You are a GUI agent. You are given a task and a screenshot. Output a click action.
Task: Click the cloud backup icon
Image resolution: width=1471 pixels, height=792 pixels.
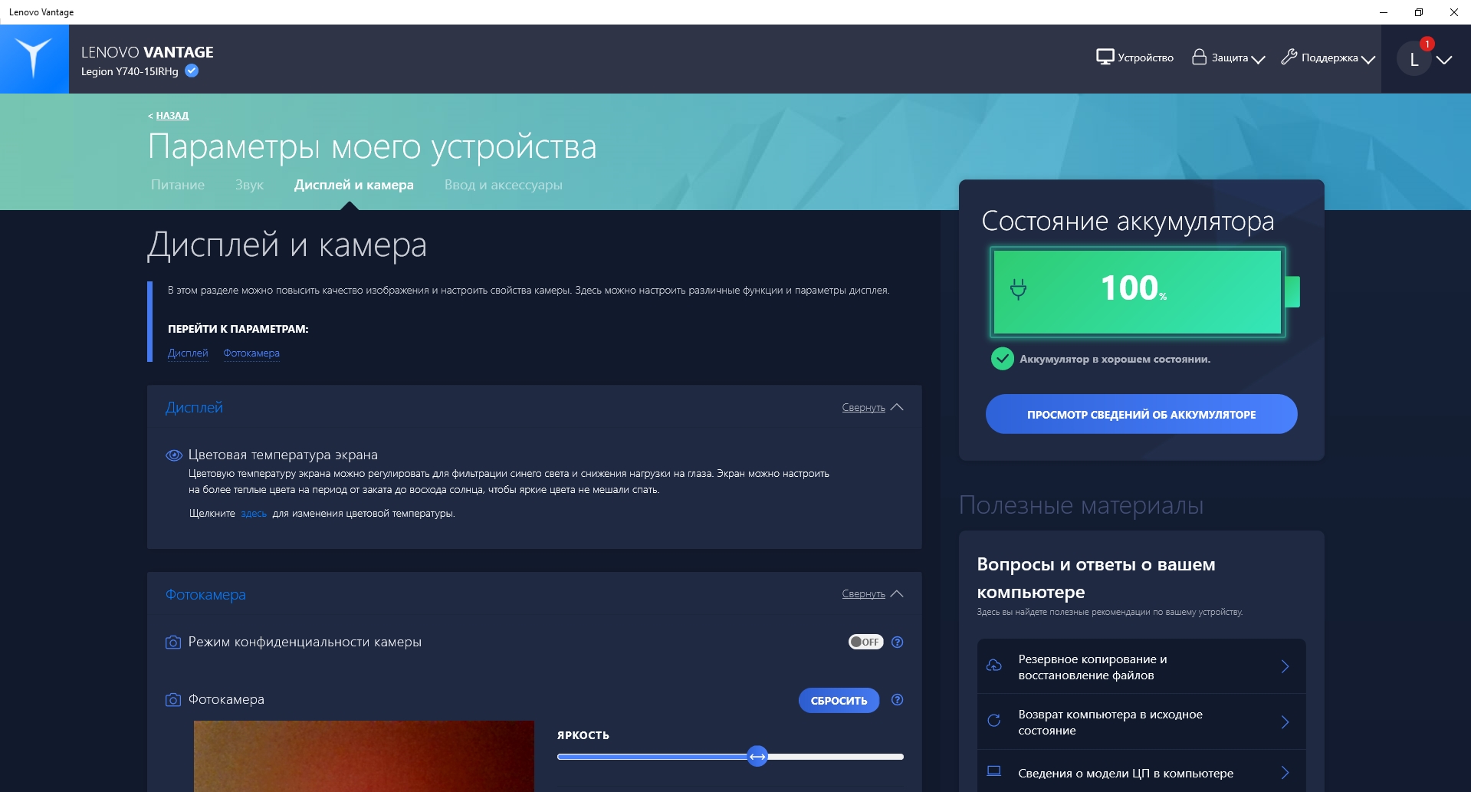point(994,665)
